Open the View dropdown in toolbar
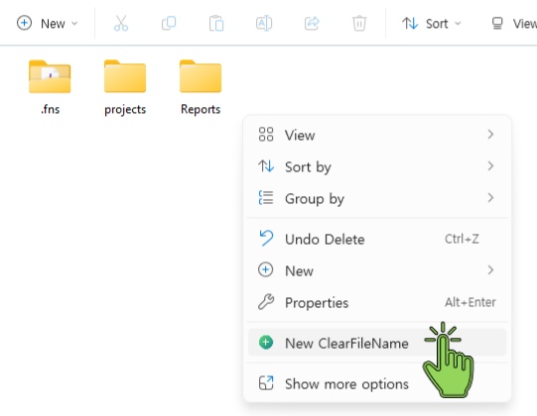The image size is (537, 416). [514, 23]
